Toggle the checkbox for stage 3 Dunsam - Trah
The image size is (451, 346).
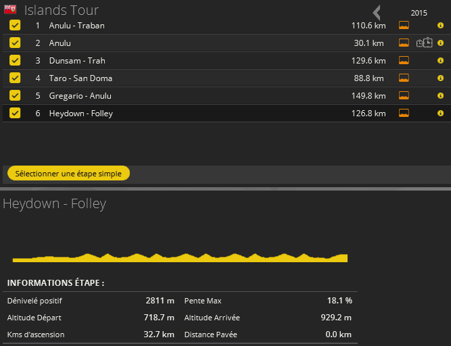pyautogui.click(x=15, y=61)
